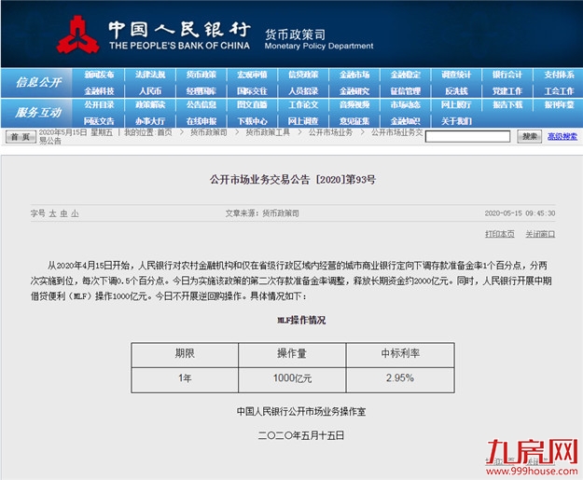Open the 银行会计 menu item

point(507,75)
